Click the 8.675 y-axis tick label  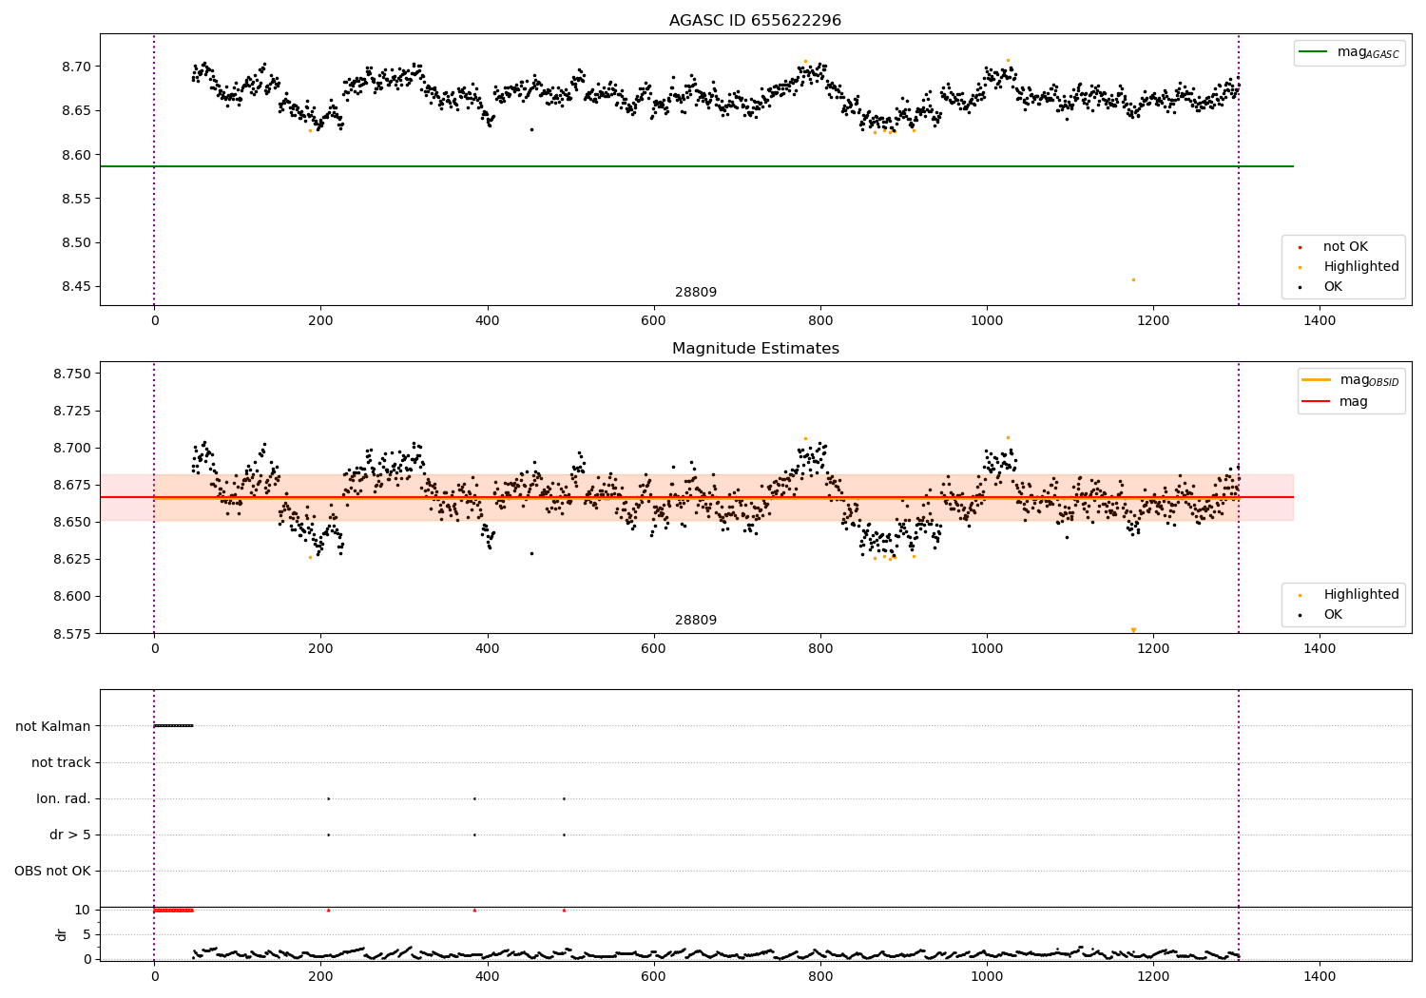tap(72, 485)
